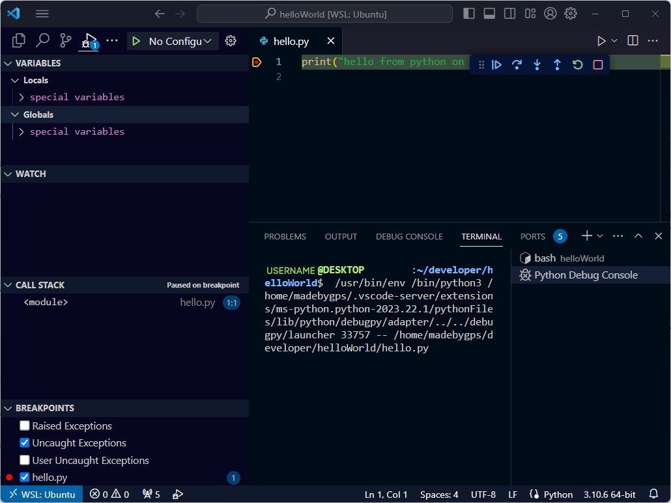Open the Search sidebar icon
Screen dimensions: 671x503
click(41, 40)
